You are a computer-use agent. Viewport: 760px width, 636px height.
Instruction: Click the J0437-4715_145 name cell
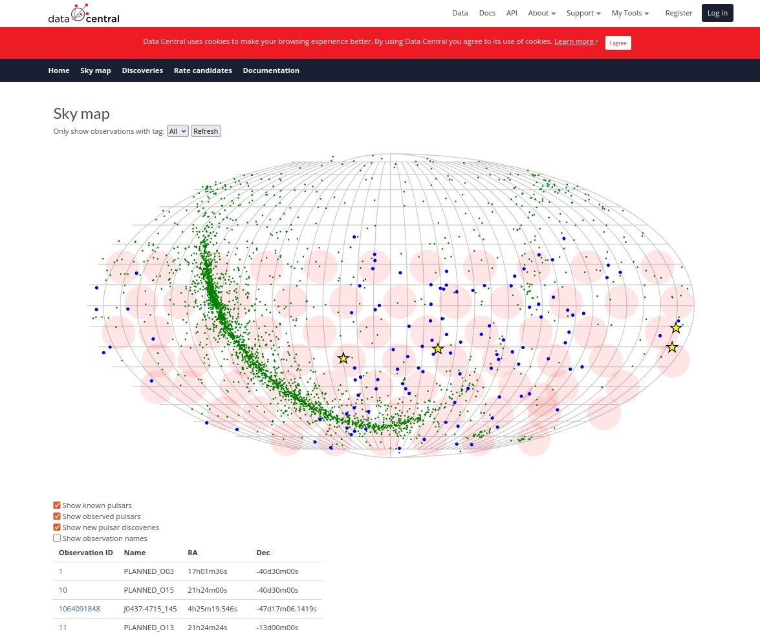(150, 609)
